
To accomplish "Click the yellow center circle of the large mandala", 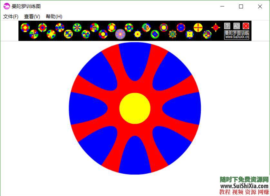I will click(x=135, y=108).
